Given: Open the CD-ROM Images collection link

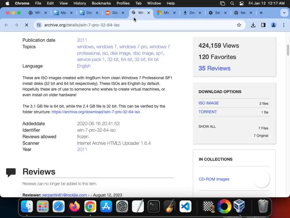Looking at the screenshot, I should [x=214, y=179].
